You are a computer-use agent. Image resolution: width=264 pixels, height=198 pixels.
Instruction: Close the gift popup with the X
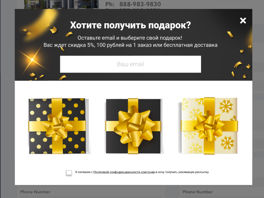(243, 21)
